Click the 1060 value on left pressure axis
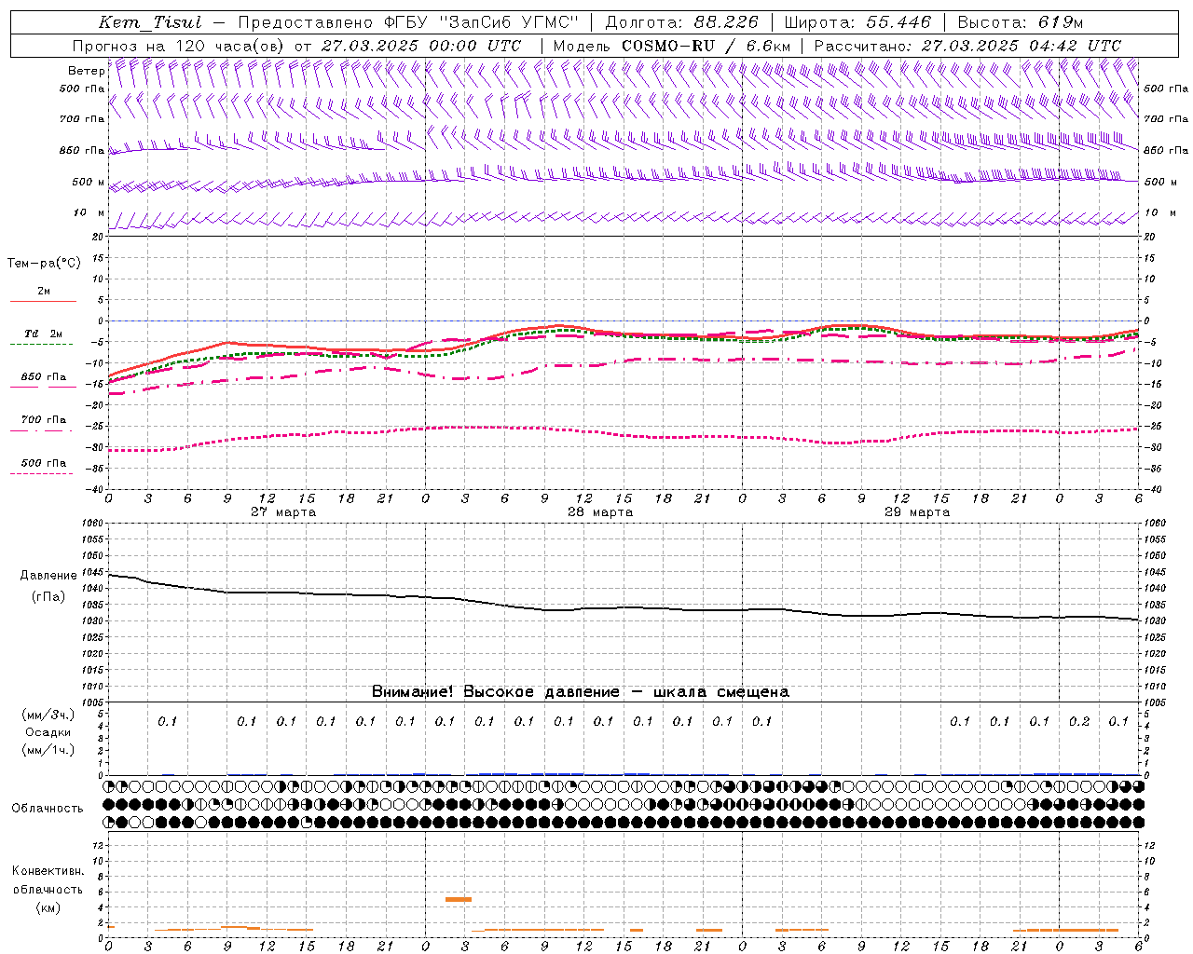Screen dimensions: 1193x954 click(93, 523)
